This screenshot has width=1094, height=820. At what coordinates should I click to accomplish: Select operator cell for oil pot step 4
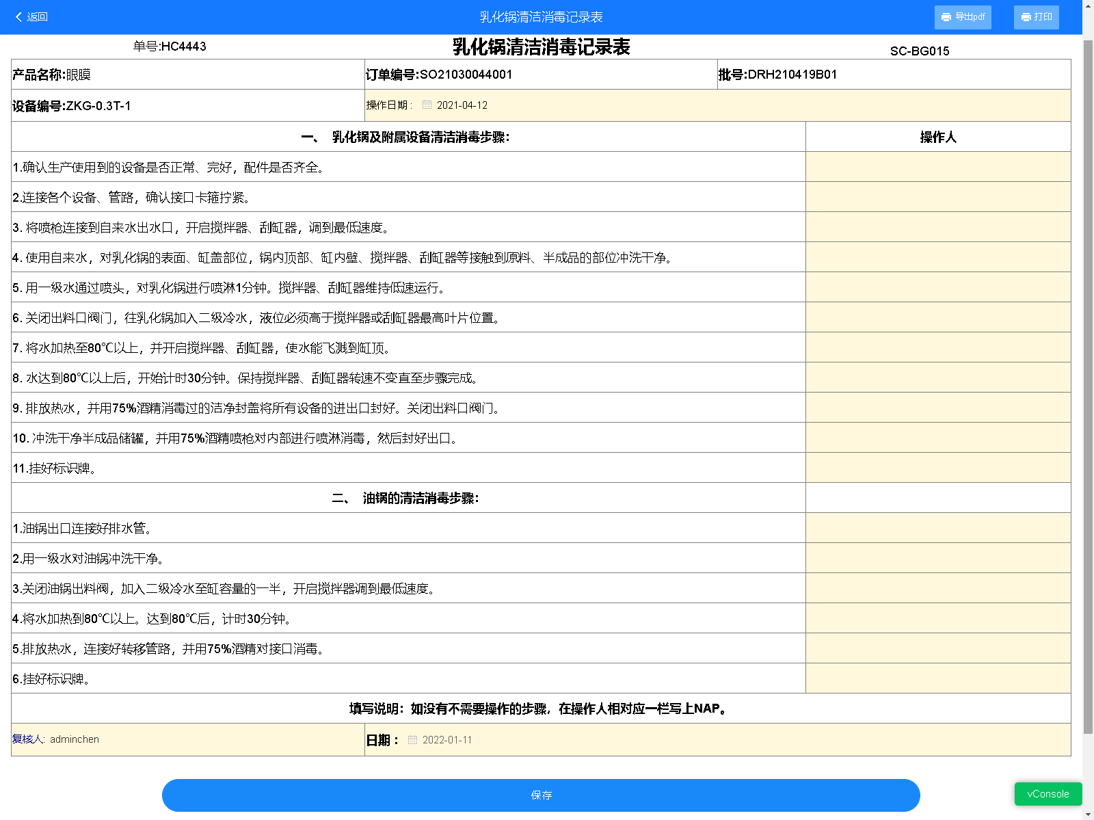937,618
